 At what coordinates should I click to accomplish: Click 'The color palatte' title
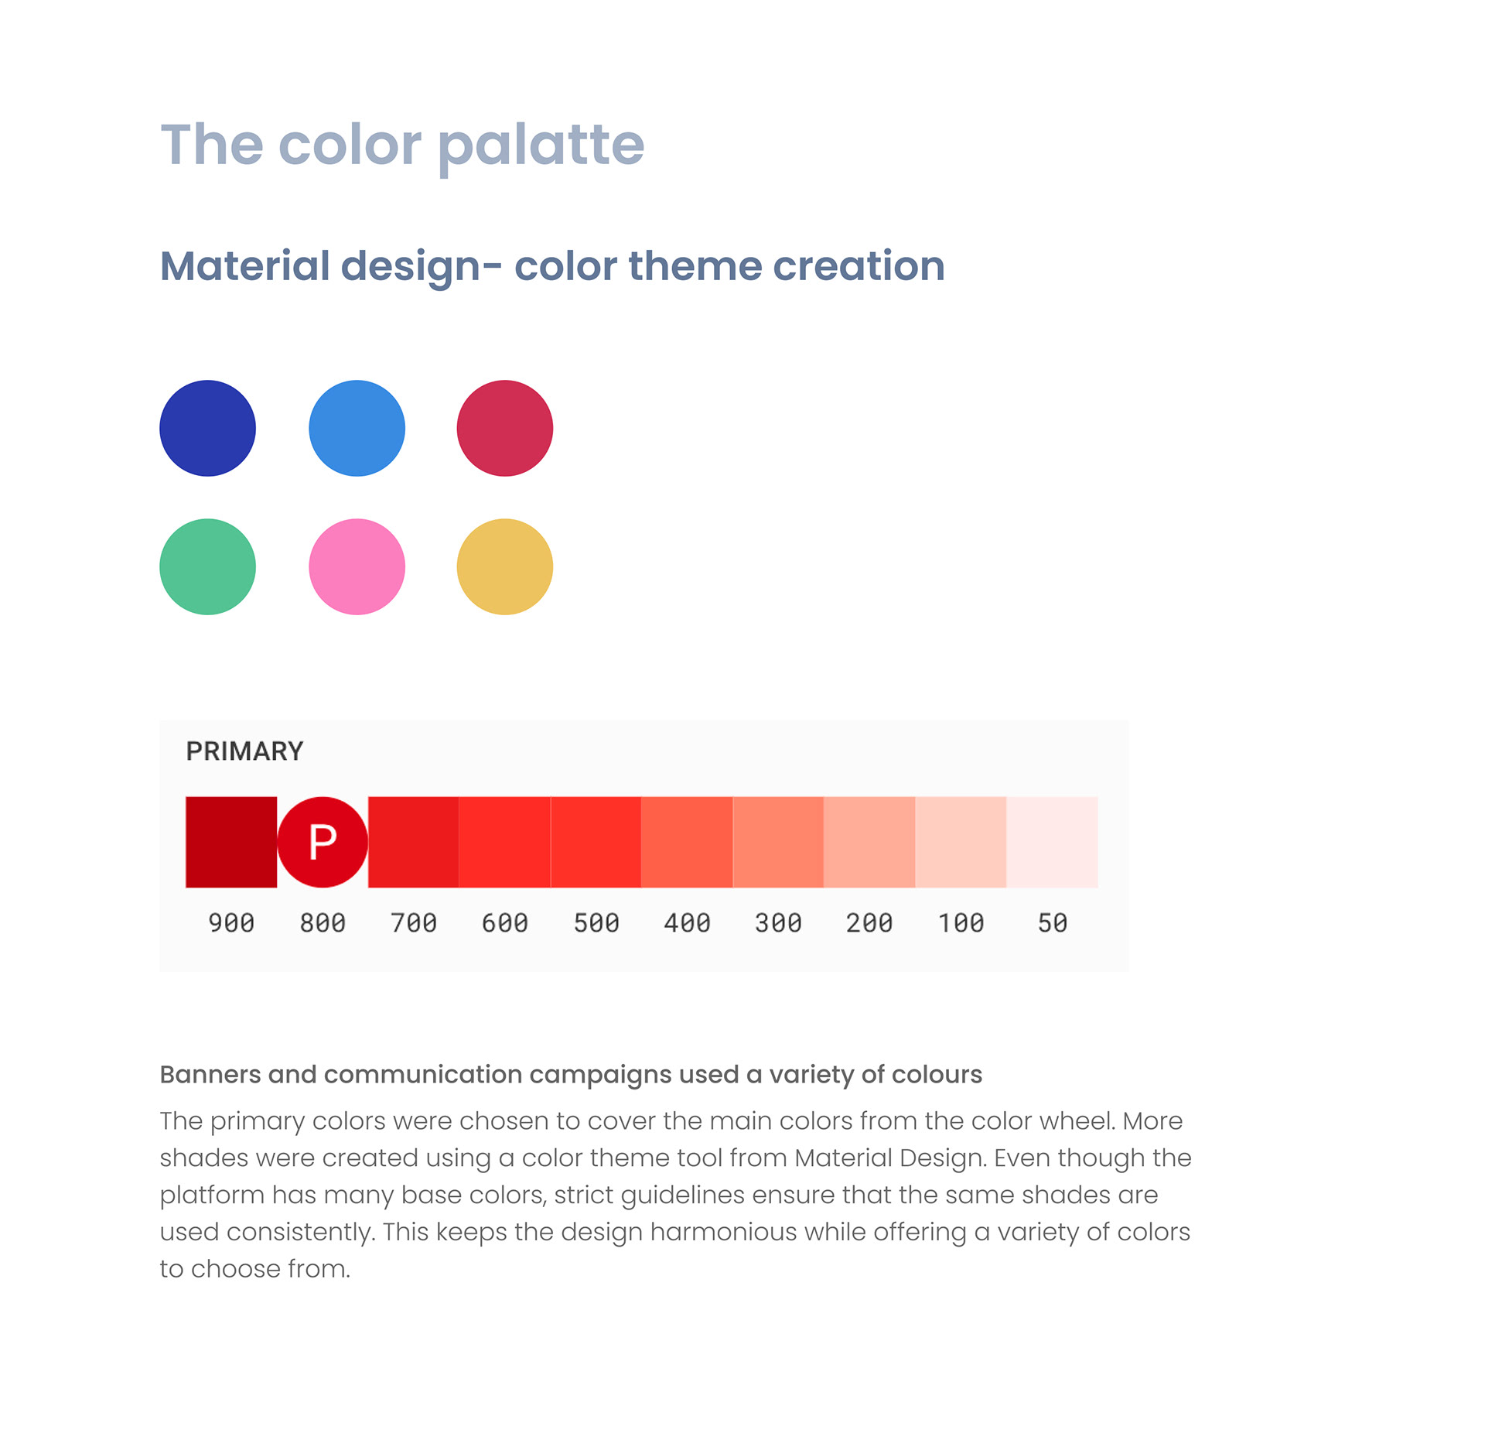click(x=402, y=145)
